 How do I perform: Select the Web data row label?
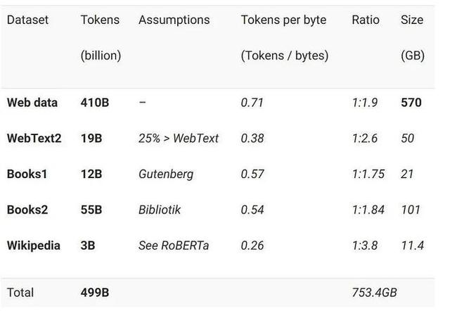[33, 103]
